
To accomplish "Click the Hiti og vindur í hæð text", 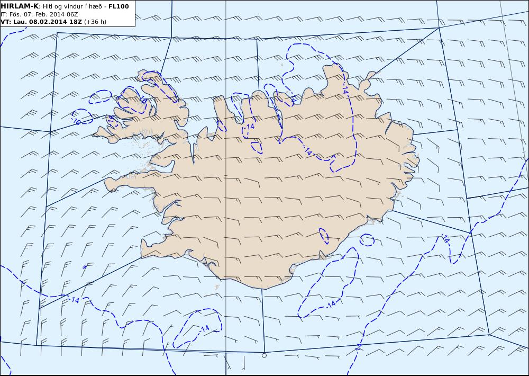I will [x=72, y=6].
